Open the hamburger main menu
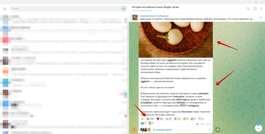The height and width of the screenshot is (134, 265). point(5,9)
